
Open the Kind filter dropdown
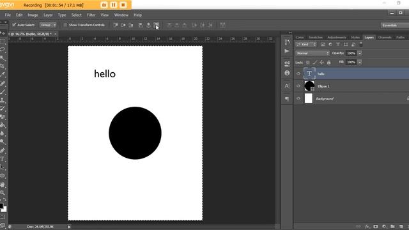(x=306, y=44)
